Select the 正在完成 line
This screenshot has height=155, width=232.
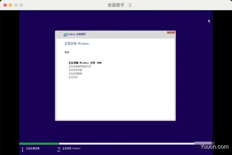click(73, 77)
